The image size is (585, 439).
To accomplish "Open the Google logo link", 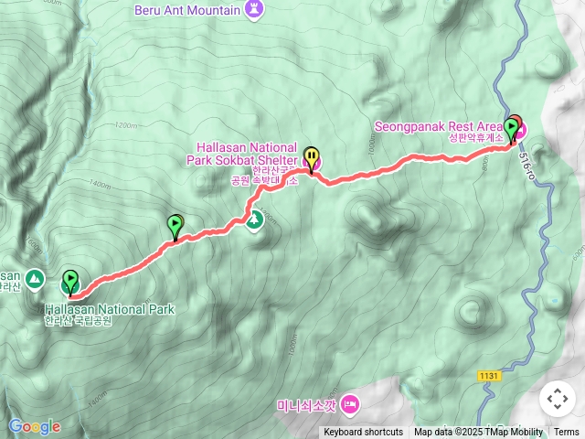I will 35,426.
